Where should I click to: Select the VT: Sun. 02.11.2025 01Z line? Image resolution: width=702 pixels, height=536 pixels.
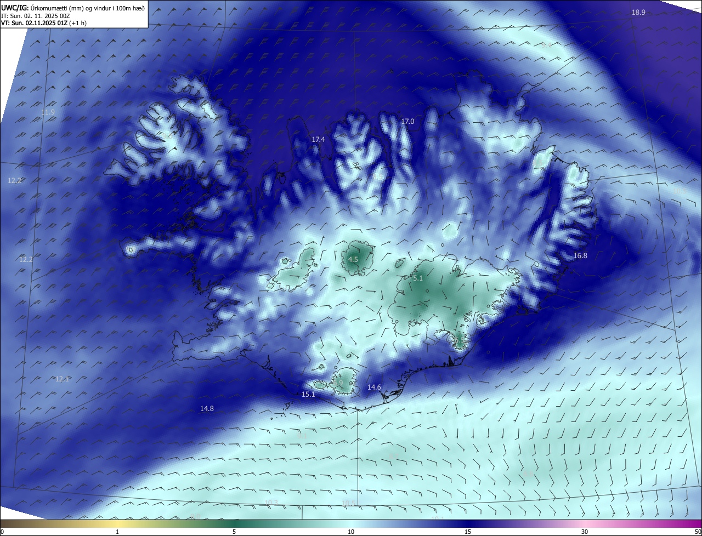[x=43, y=23]
